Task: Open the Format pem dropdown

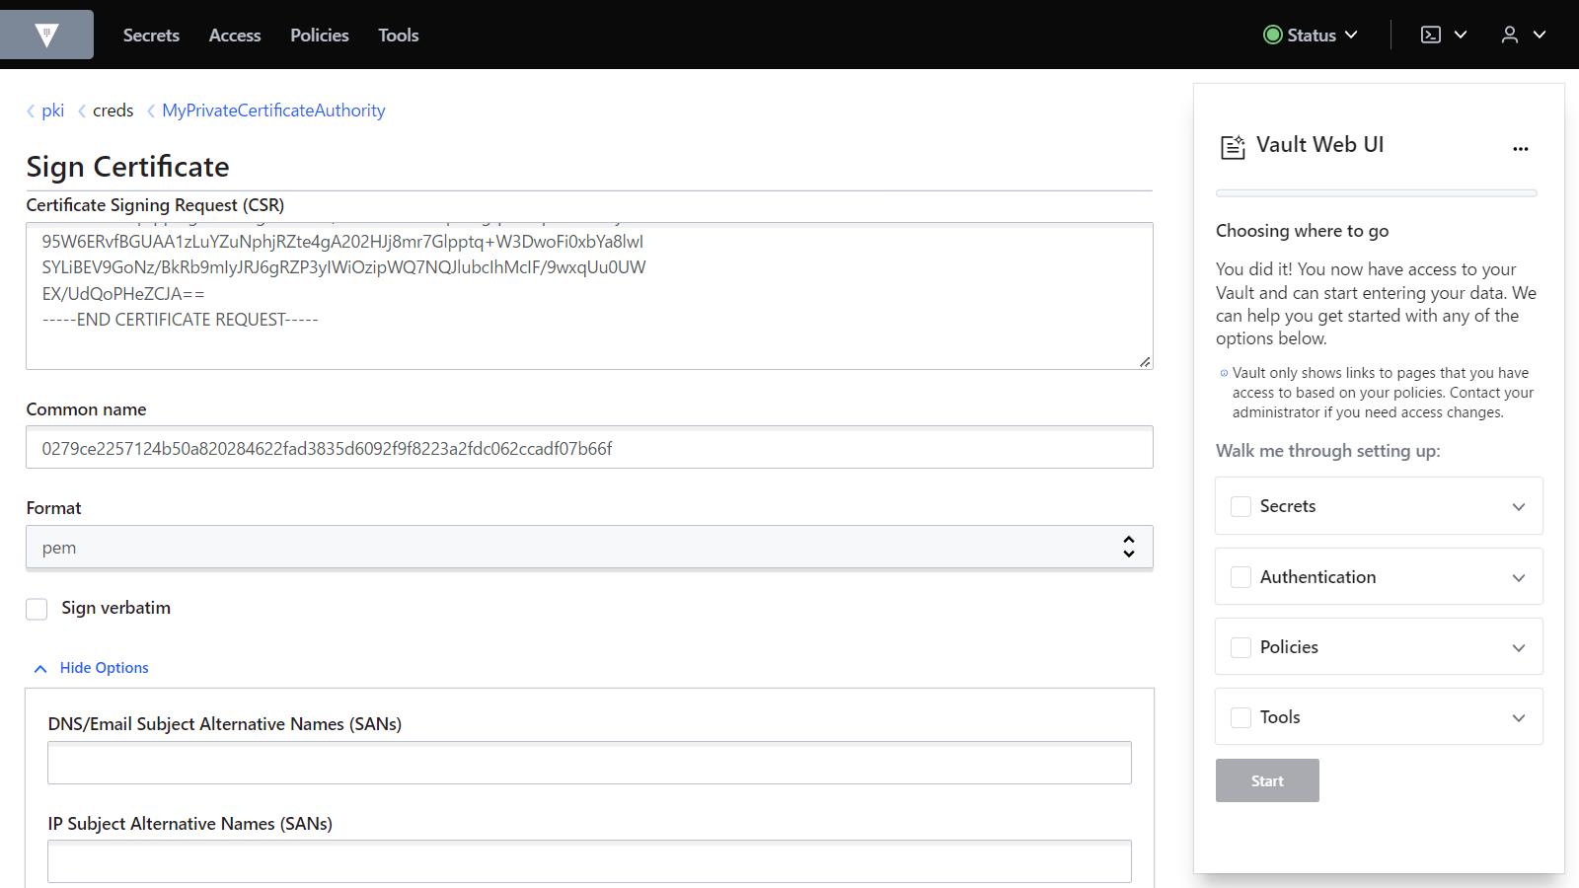Action: (589, 548)
